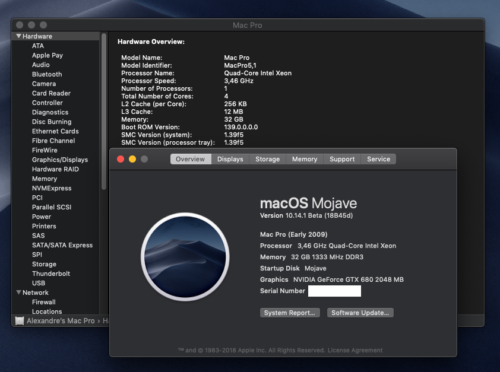Close the About This Mac window
Screen dimensions: 500x372
tap(121, 159)
